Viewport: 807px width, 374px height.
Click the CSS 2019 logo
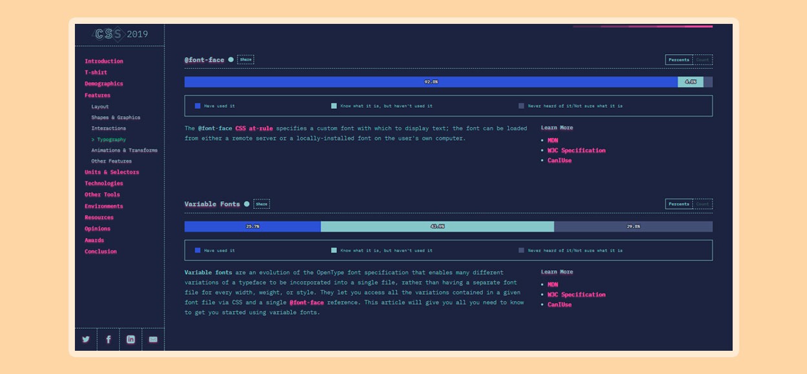coord(120,34)
